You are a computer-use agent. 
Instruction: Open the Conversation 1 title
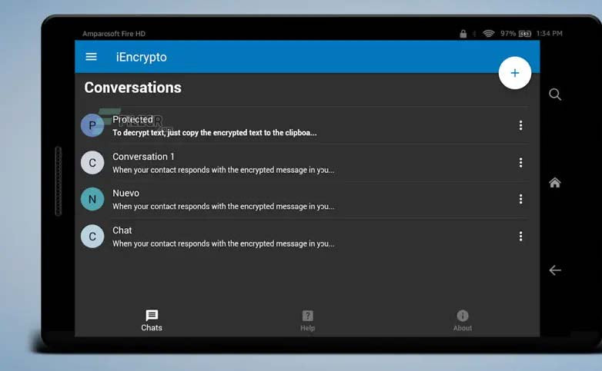tap(143, 157)
